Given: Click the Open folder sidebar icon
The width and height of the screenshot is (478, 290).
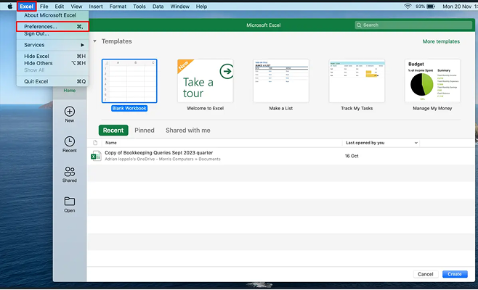Looking at the screenshot, I should tap(70, 201).
